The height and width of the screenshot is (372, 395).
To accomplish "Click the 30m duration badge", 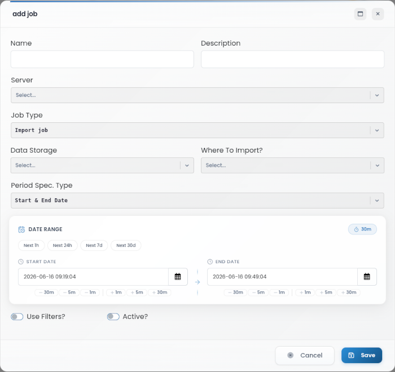I will (x=362, y=229).
